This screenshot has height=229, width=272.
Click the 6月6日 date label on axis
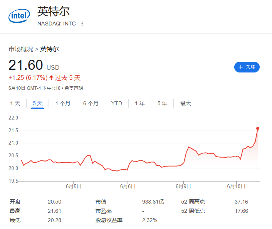[x=128, y=186]
